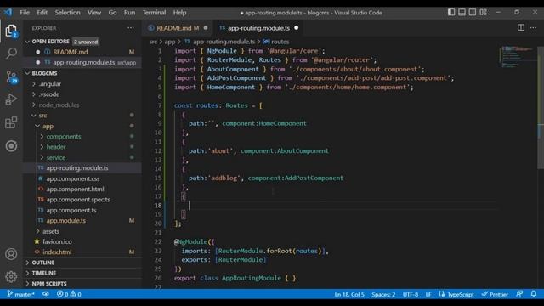Select README.md in Open Editors list
This screenshot has width=544, height=306.
[x=82, y=52]
